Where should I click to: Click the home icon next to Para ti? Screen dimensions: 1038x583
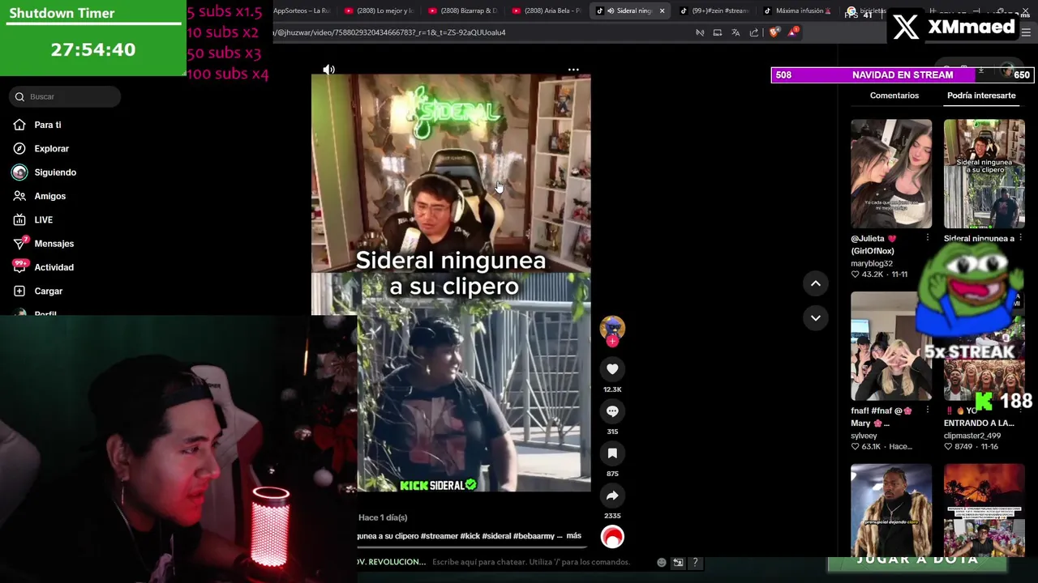point(19,125)
